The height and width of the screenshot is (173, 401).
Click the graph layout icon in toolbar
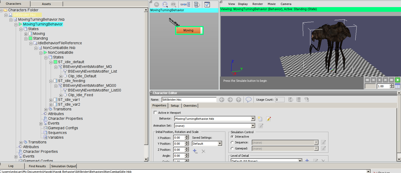[x=185, y=4]
